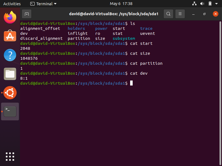This screenshot has width=222, height=166.
Task: Open the Show Applications grid
Action: tap(10, 156)
